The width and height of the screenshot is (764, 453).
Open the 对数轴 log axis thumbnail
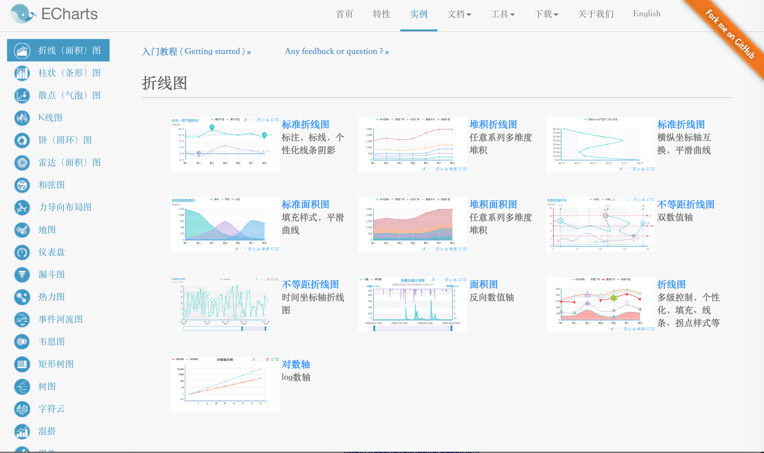tap(225, 384)
